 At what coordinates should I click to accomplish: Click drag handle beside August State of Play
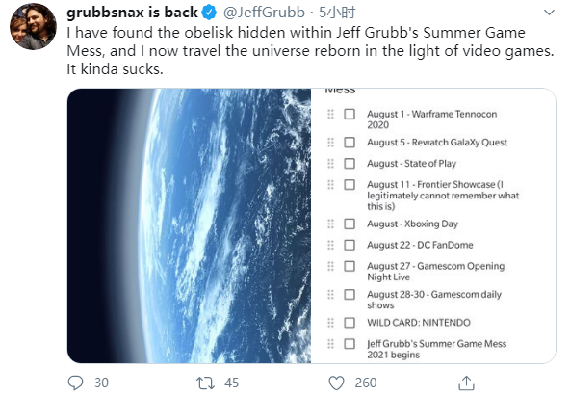click(x=330, y=163)
